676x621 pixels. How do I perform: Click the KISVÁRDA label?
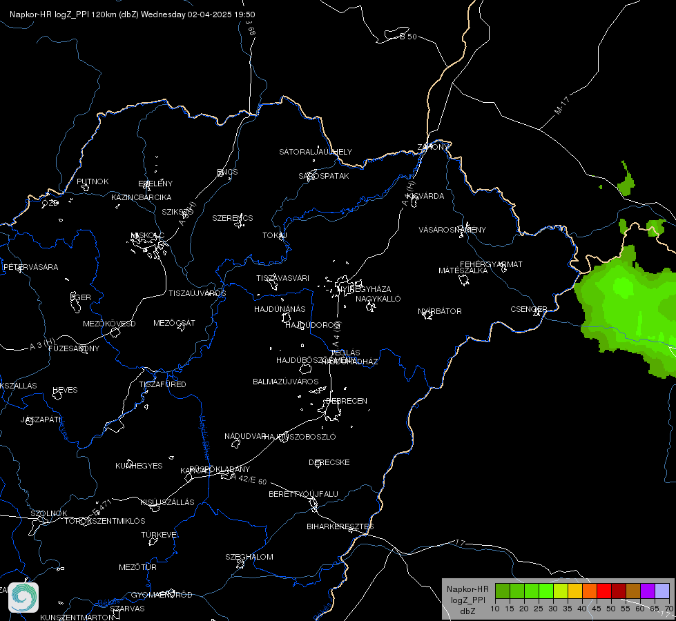point(425,196)
